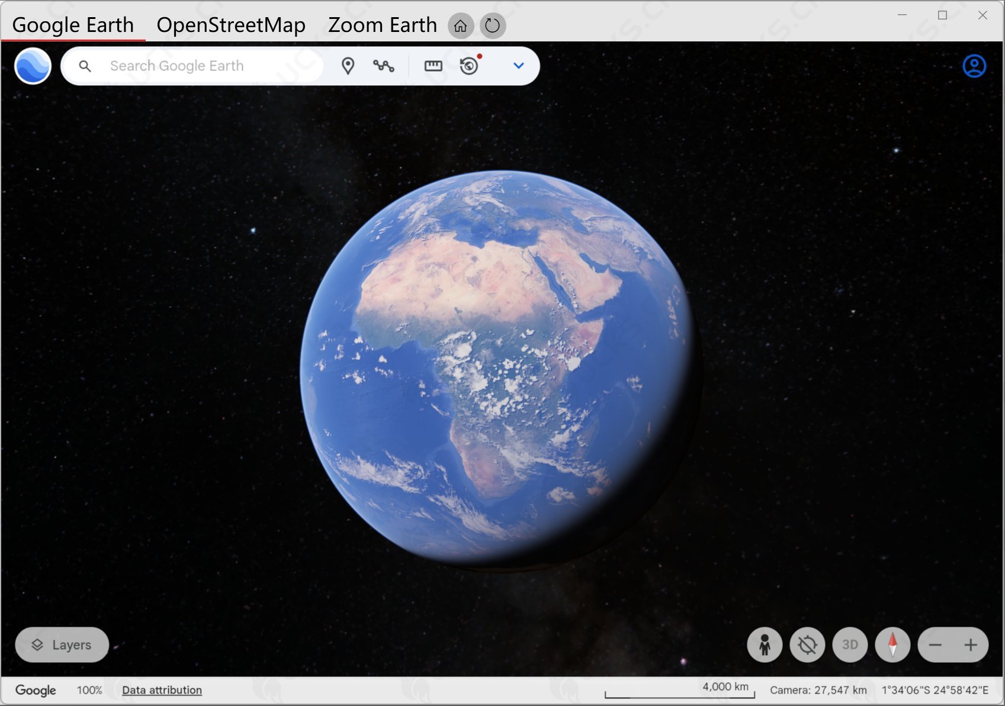The image size is (1005, 706).
Task: Click the Camera: 27,547 km readout
Action: coord(818,690)
